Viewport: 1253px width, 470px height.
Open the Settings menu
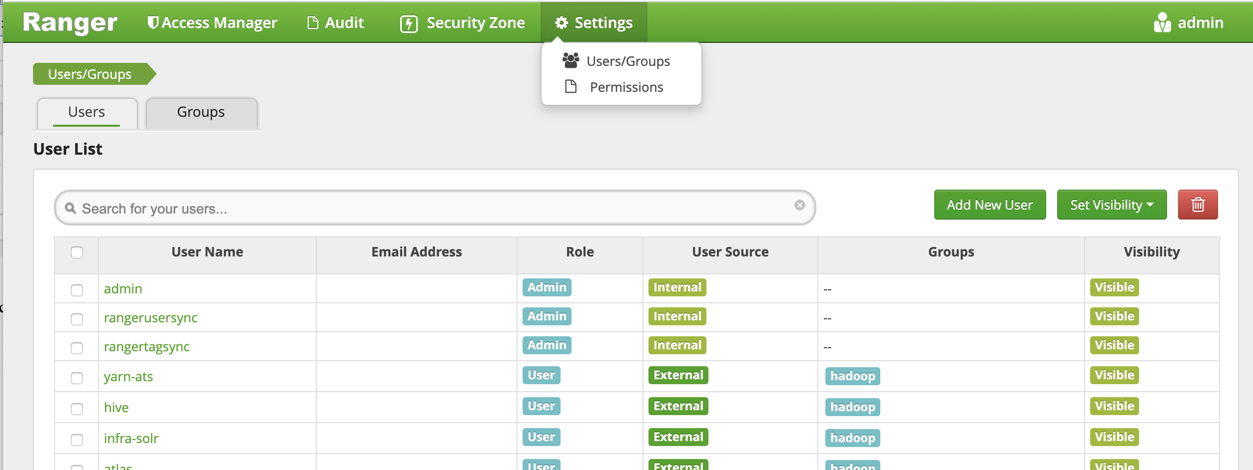pos(594,22)
